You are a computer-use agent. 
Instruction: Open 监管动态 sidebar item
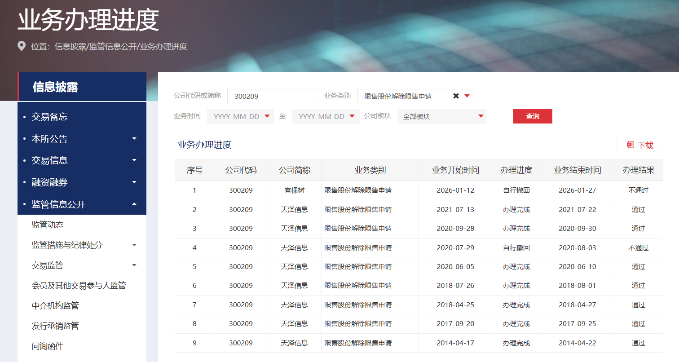[48, 225]
